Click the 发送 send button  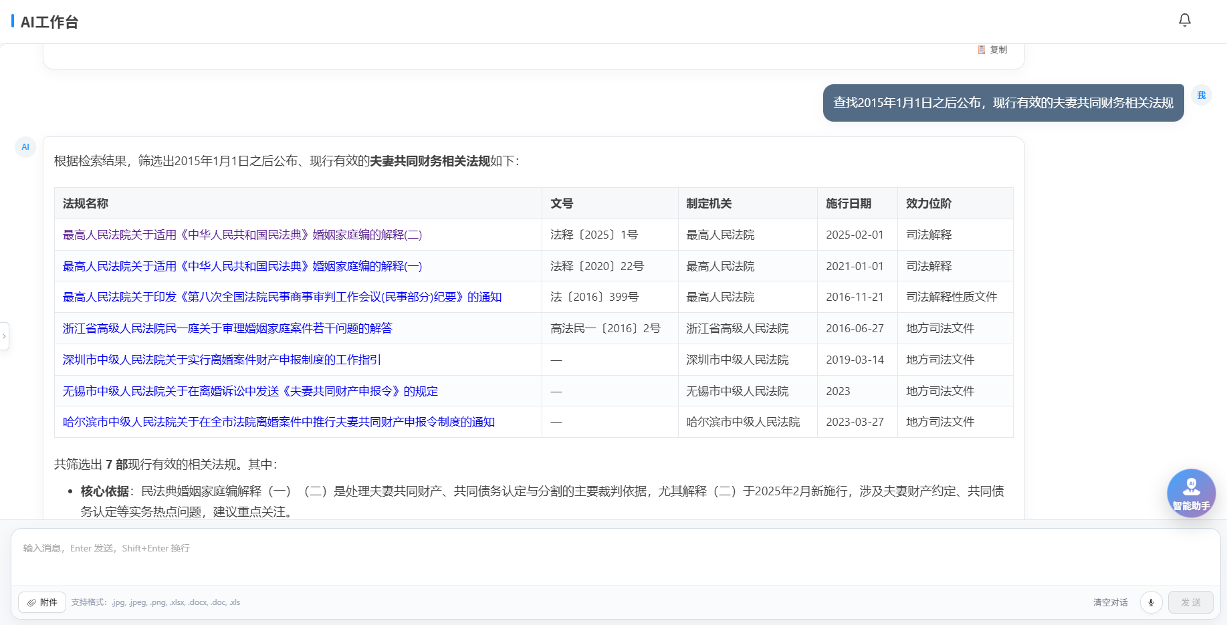coord(1190,602)
